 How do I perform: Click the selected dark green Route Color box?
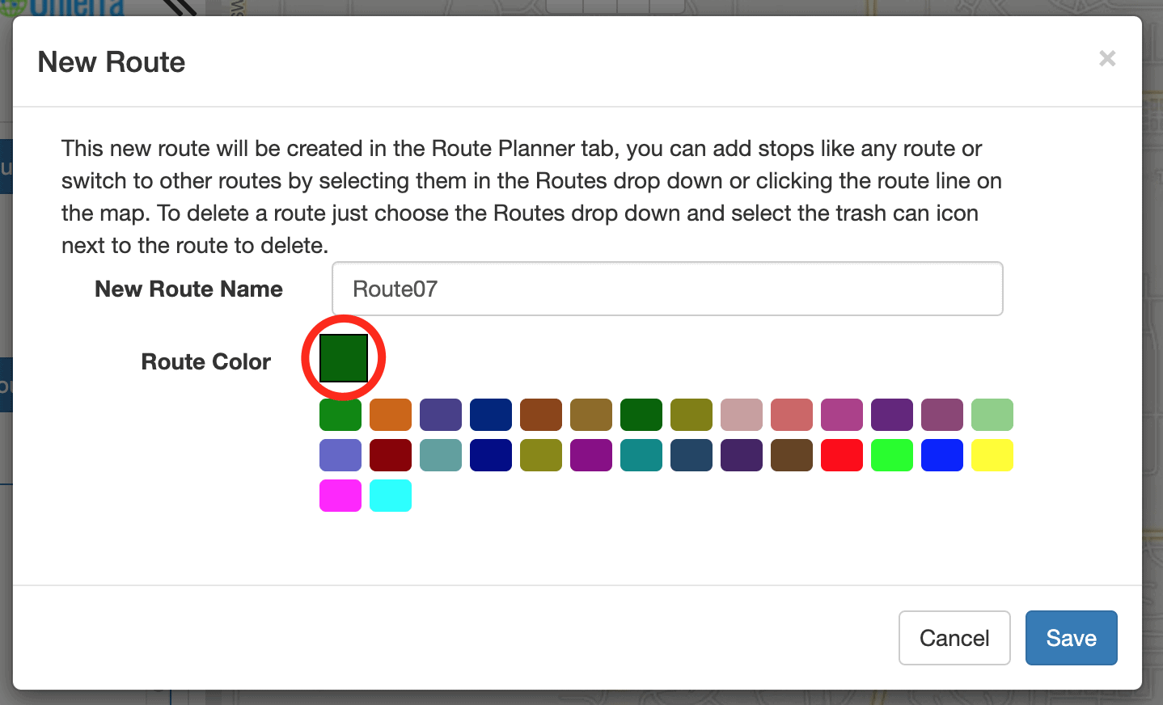point(344,358)
